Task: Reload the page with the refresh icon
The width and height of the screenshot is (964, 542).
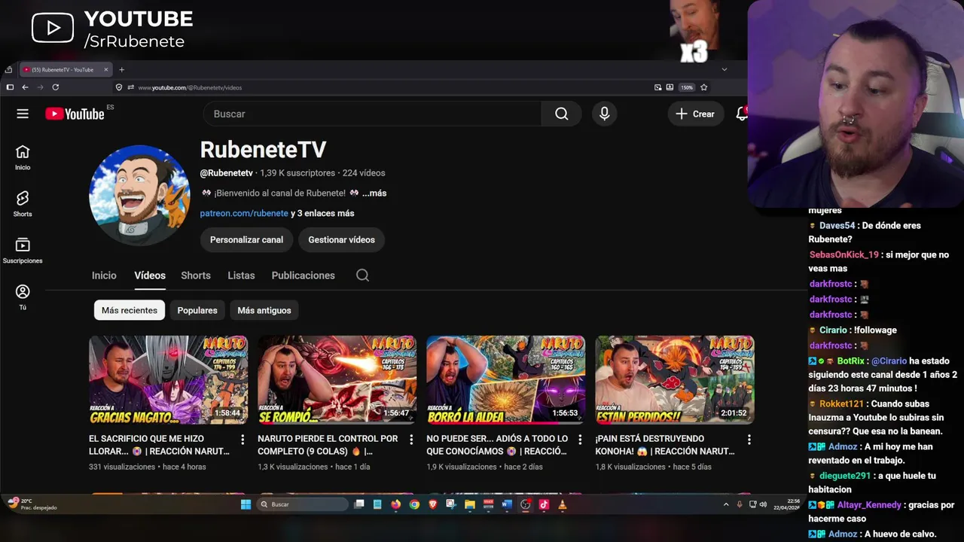Action: [x=55, y=87]
